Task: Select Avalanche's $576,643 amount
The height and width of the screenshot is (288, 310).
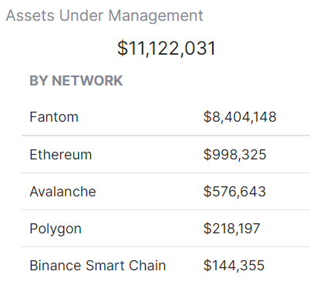Action: click(x=234, y=192)
